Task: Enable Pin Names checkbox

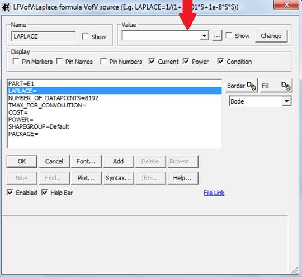Action: pyautogui.click(x=59, y=62)
